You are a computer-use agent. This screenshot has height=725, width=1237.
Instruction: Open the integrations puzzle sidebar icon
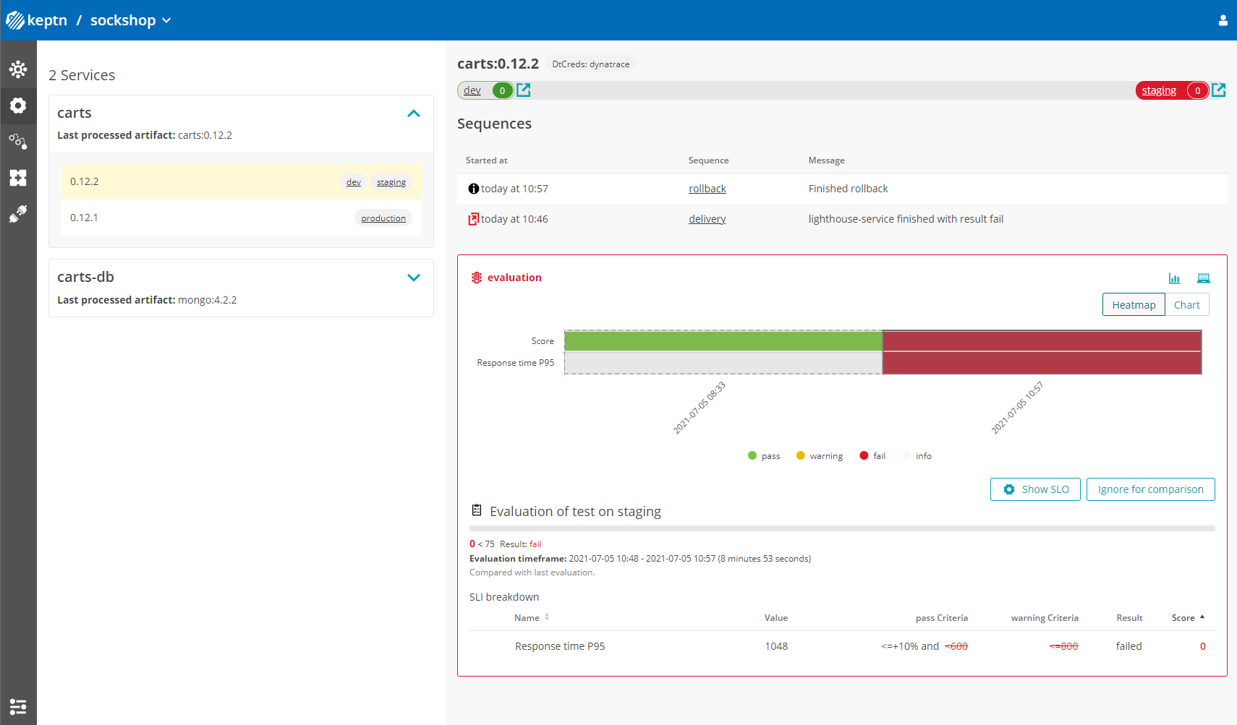click(x=18, y=177)
